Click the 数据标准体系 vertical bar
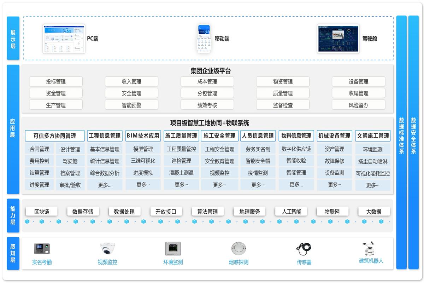 coord(401,141)
